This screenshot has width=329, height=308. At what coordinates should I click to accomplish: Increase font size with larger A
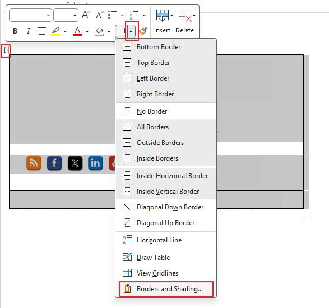86,15
